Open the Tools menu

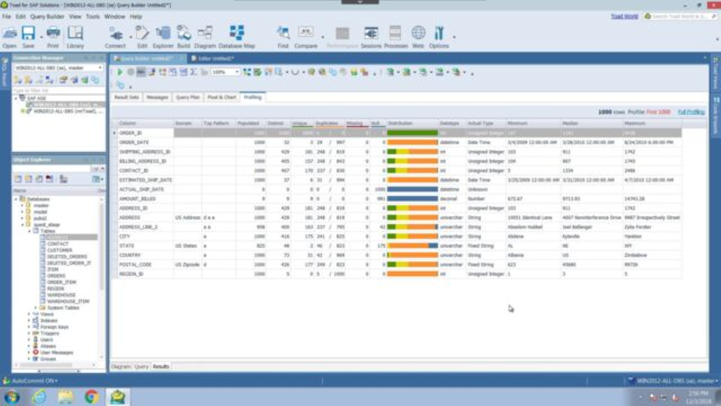92,17
